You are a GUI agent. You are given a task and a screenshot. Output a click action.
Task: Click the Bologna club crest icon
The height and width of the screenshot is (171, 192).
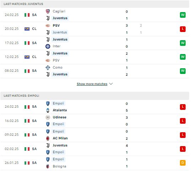(x=48, y=167)
